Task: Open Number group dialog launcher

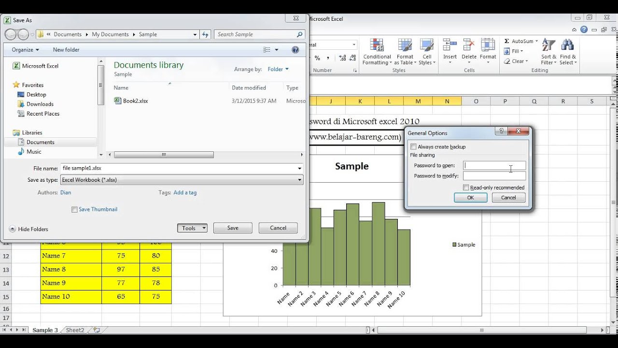Action: [355, 71]
